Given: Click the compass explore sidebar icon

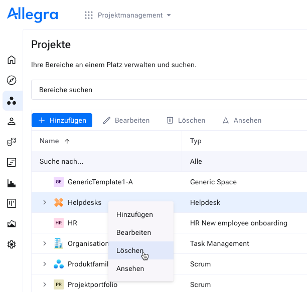Looking at the screenshot, I should click(12, 81).
